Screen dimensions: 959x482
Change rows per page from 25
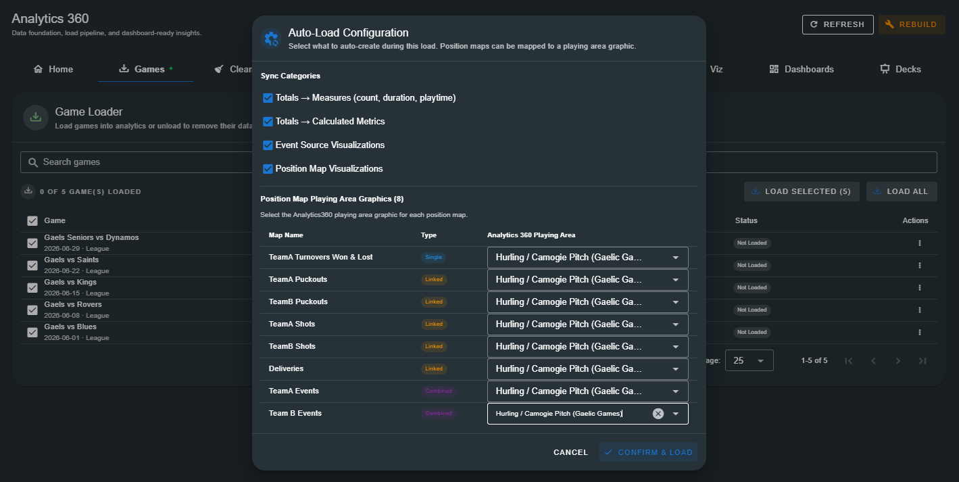click(749, 361)
